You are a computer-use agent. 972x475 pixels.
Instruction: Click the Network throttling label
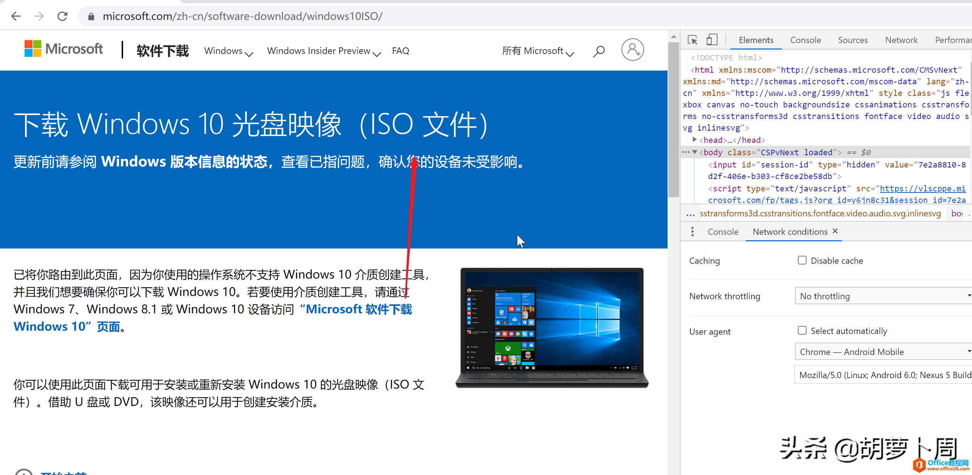(724, 296)
